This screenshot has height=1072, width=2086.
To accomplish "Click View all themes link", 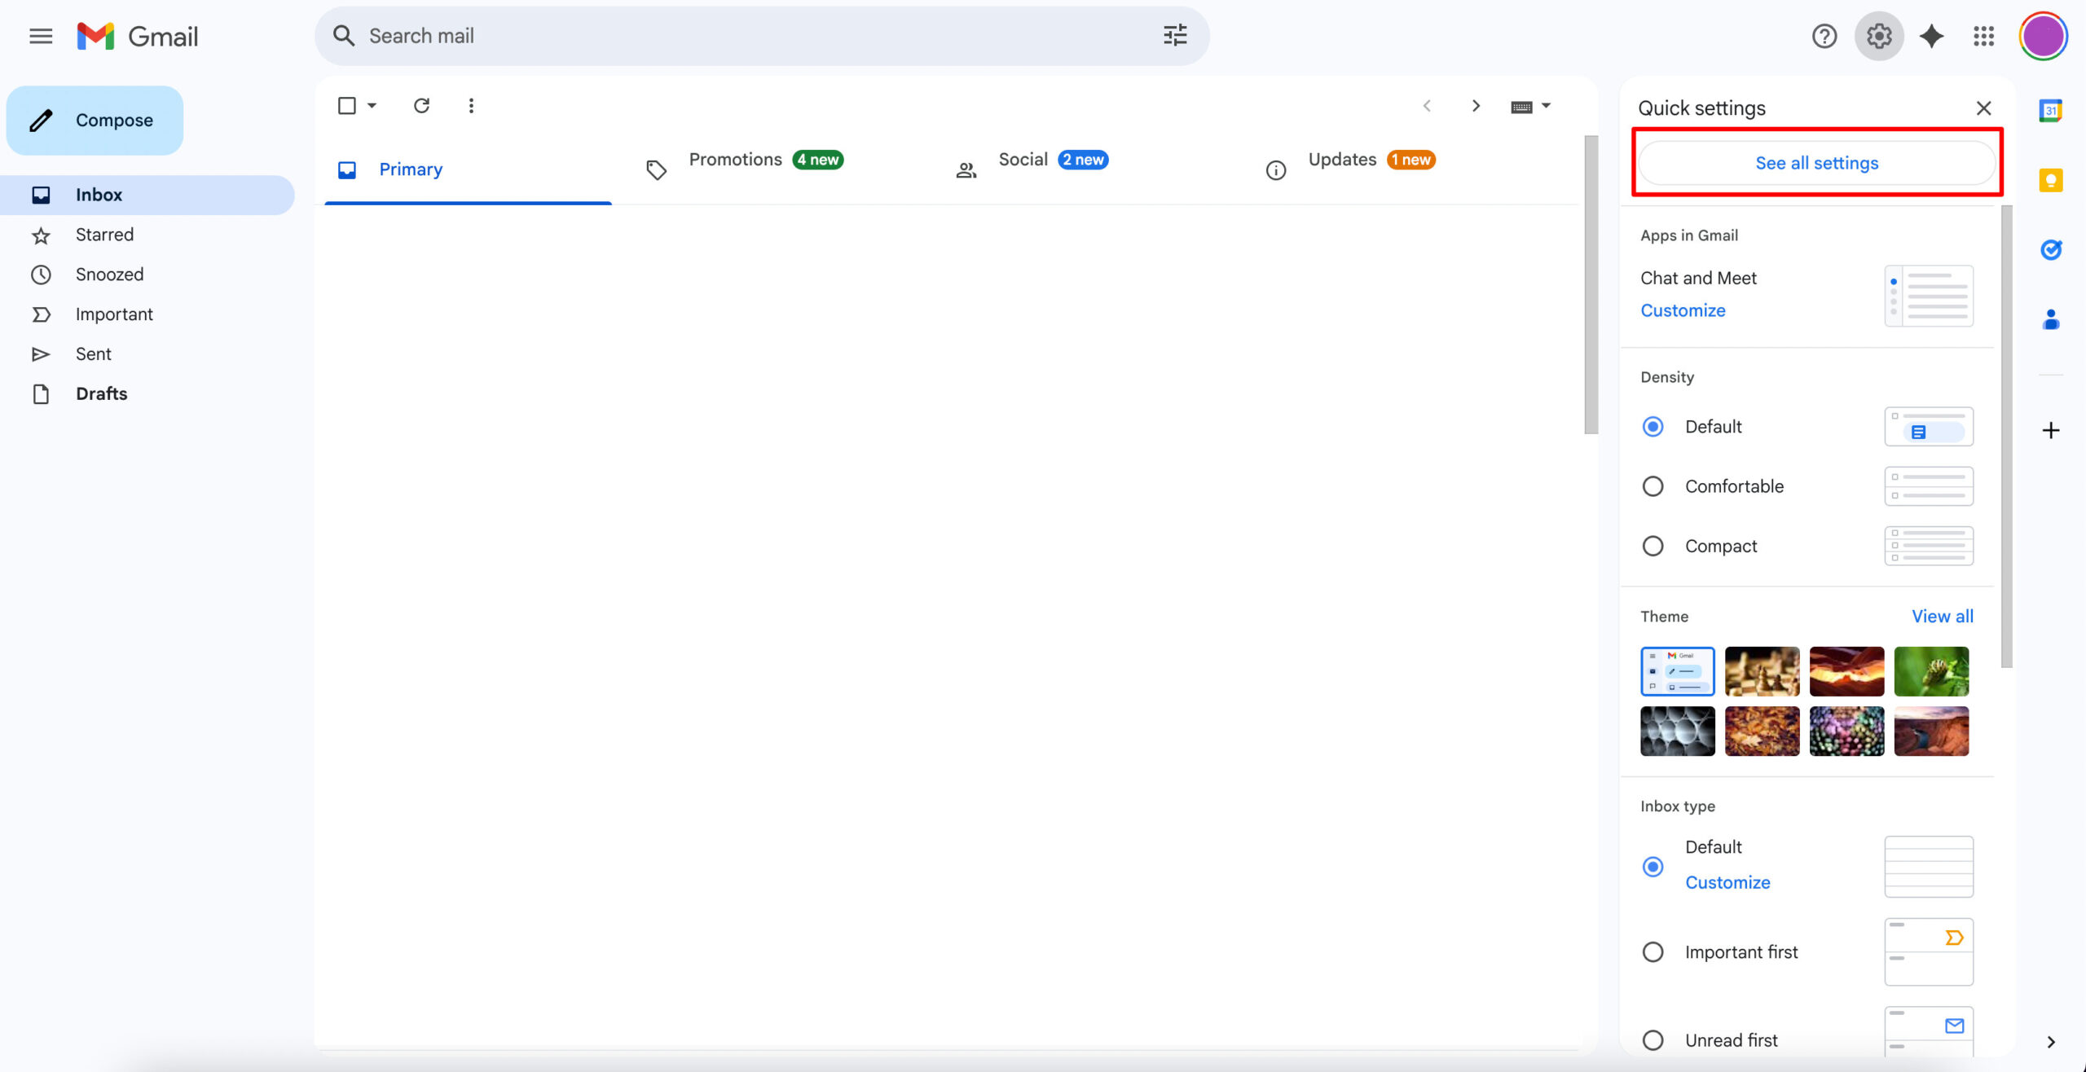I will point(1943,617).
